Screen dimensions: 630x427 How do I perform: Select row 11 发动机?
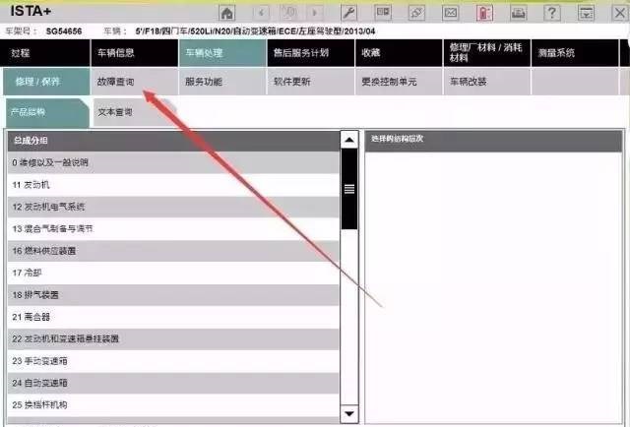tap(173, 185)
